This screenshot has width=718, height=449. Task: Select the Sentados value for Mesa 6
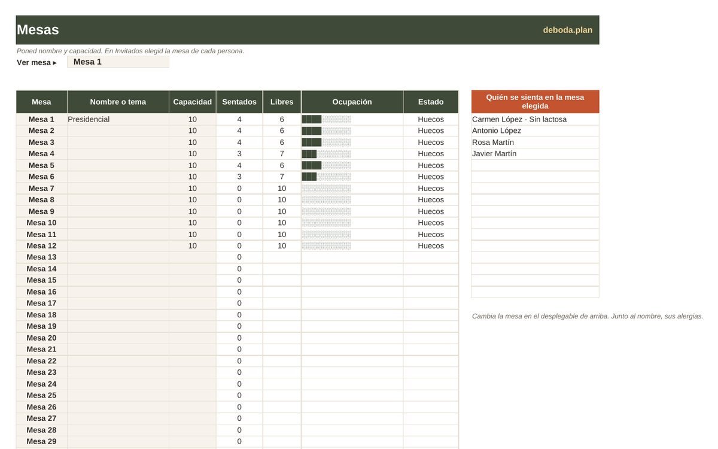tap(239, 177)
